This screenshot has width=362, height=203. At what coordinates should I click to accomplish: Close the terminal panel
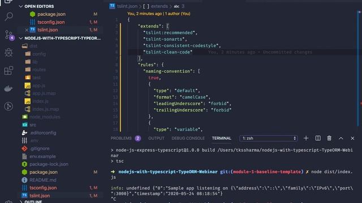coord(352,138)
